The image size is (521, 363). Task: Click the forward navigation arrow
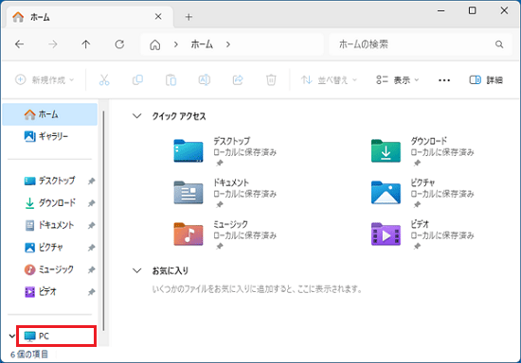click(53, 44)
